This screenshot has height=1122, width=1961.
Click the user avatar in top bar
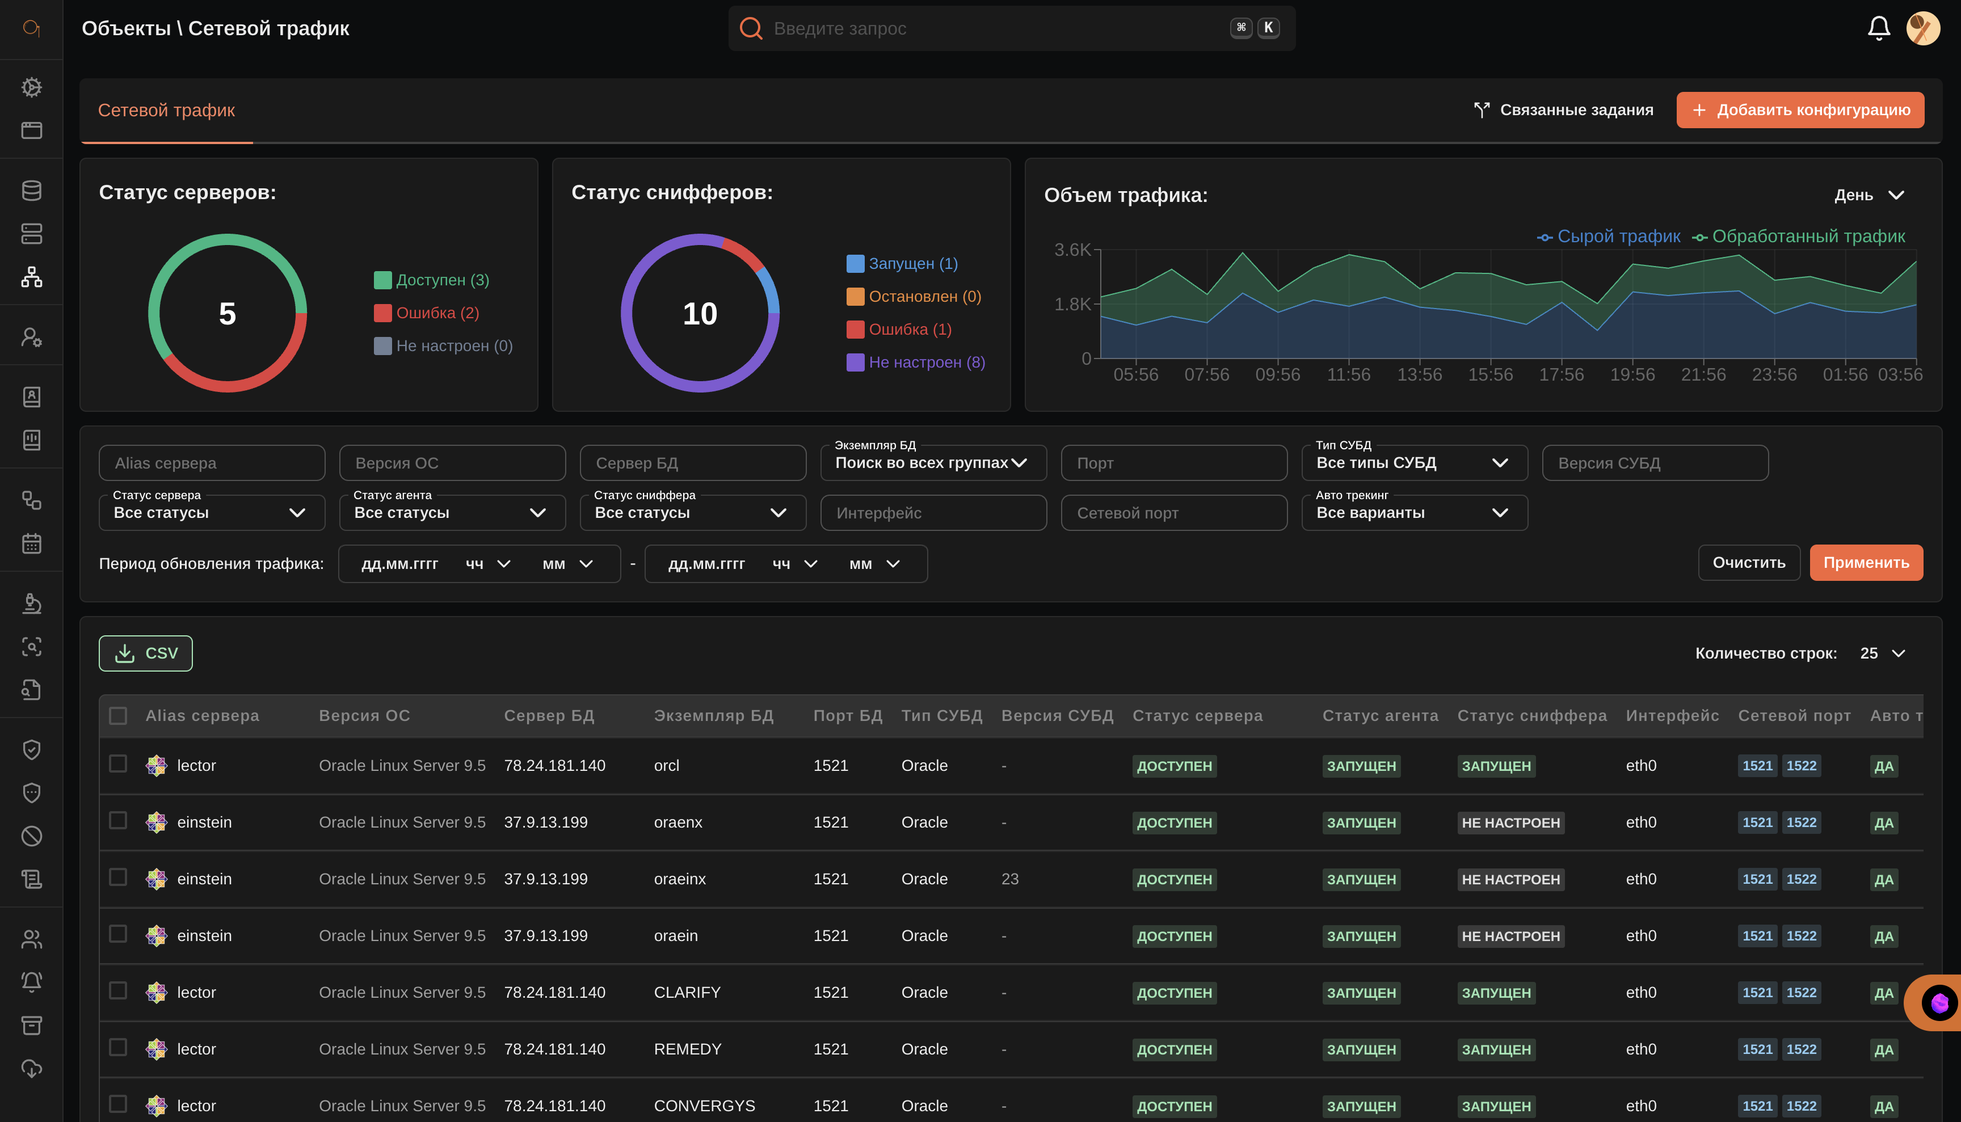click(x=1922, y=28)
